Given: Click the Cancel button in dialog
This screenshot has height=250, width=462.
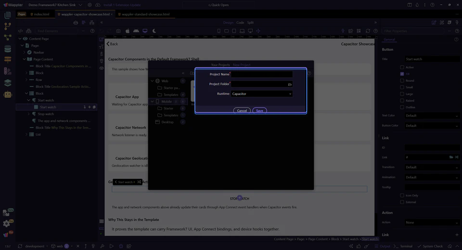Looking at the screenshot, I should pos(242,111).
